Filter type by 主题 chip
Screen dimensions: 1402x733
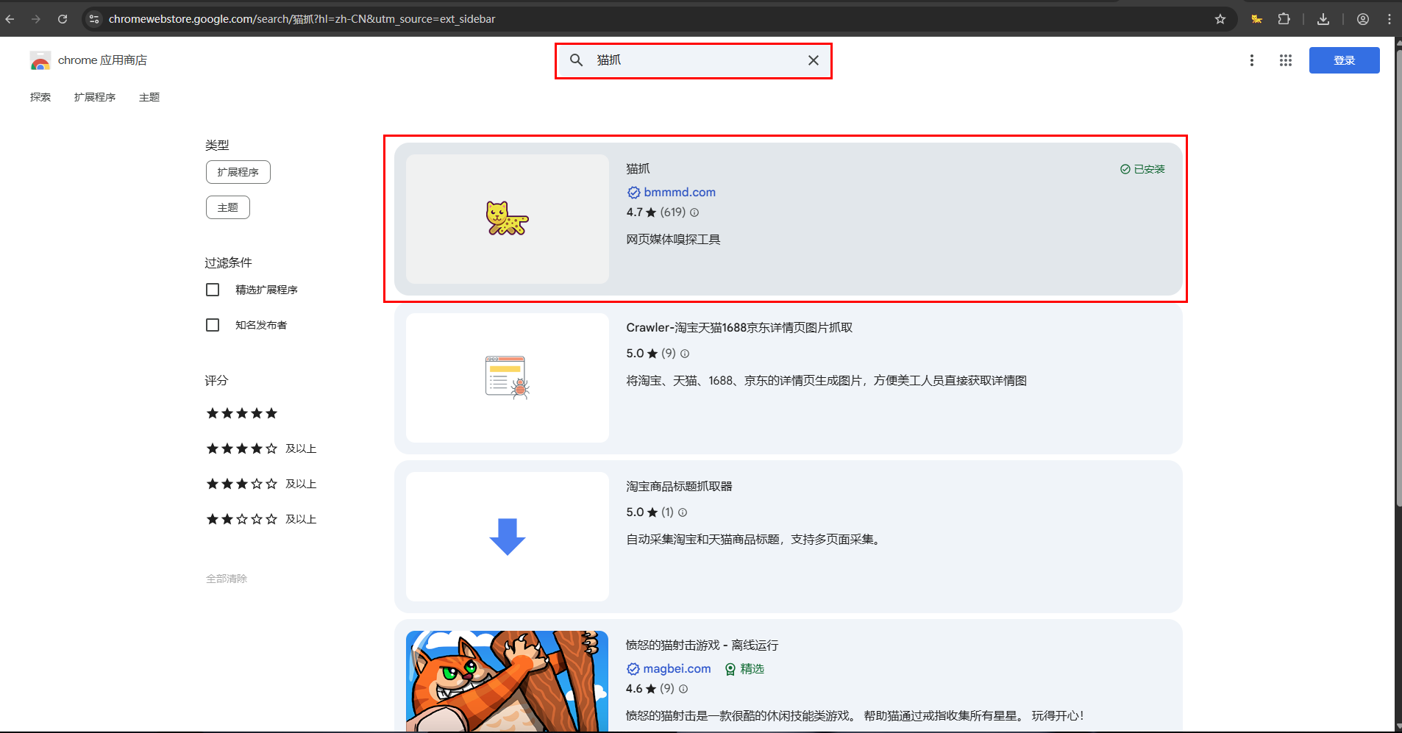(x=228, y=207)
